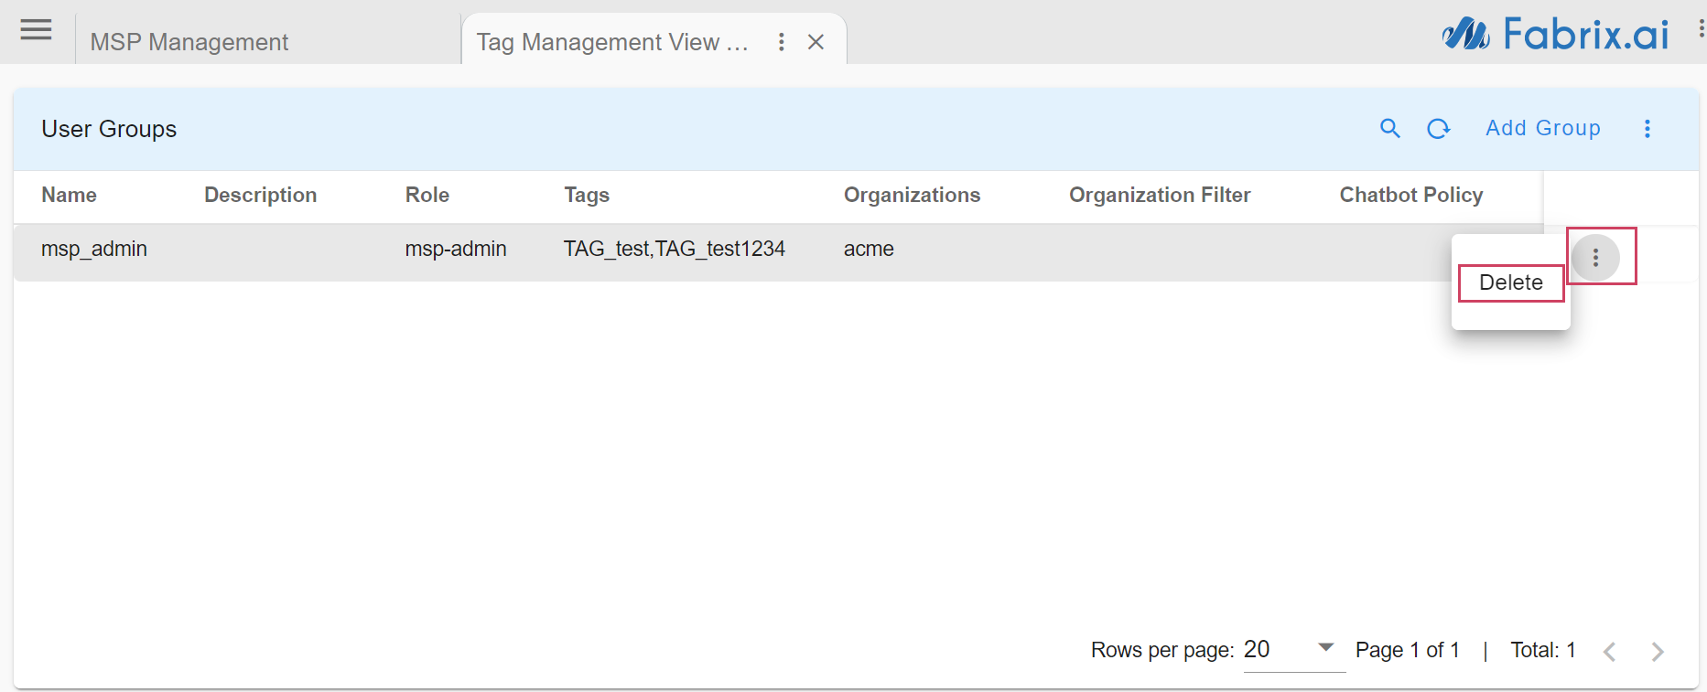Select the Tag Management View tab

pyautogui.click(x=611, y=42)
